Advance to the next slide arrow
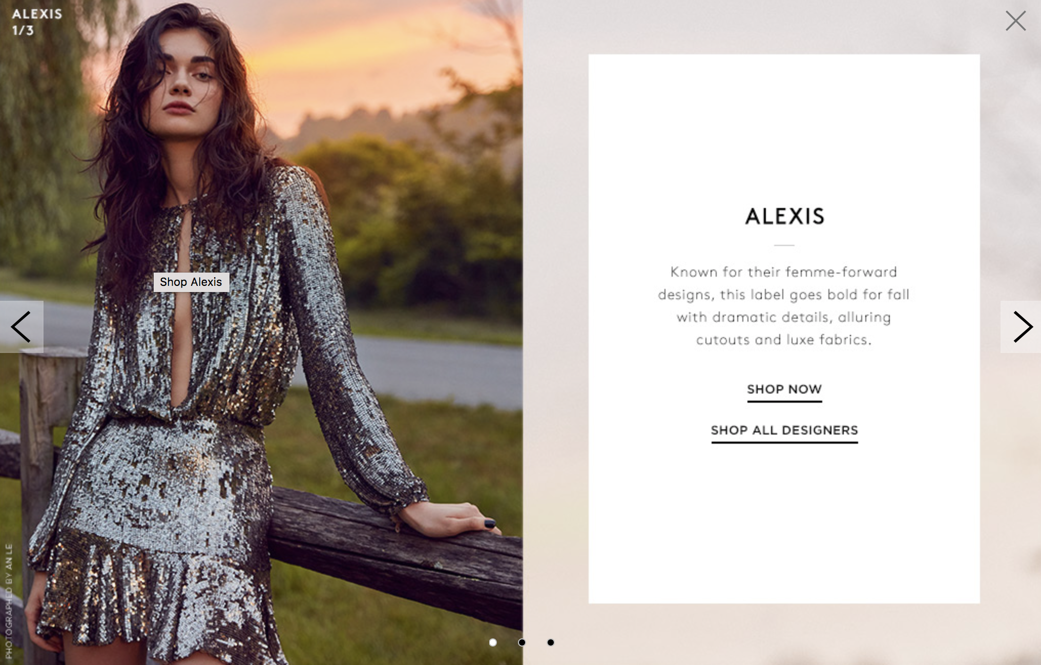Screen dimensions: 1041x665 pos(1021,327)
